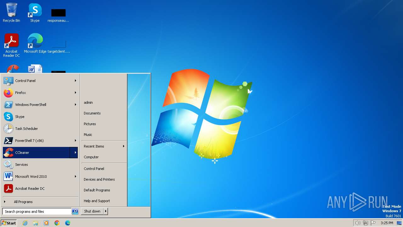Expand the Windows PowerShell jump list arrow
Viewport: 403px width, 227px height.
(75, 105)
